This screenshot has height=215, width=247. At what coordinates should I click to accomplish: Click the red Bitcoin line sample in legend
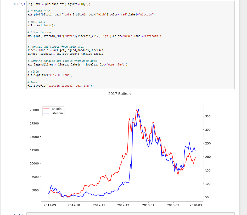click(x=46, y=109)
